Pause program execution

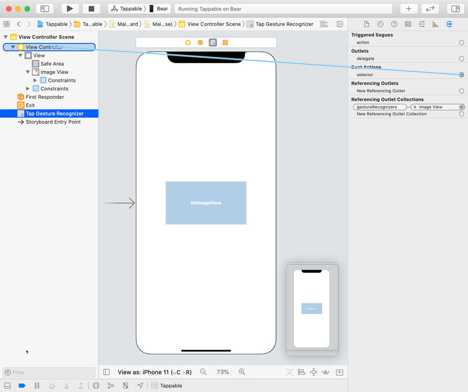(37, 386)
